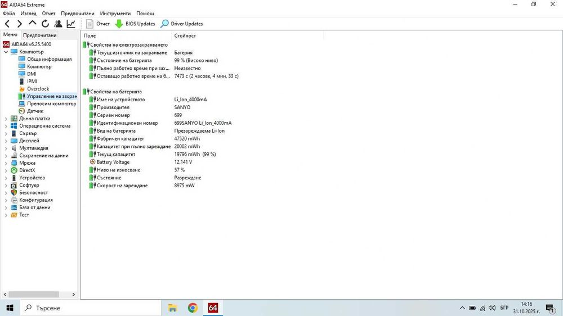Open the Изглед menu

pyautogui.click(x=28, y=13)
